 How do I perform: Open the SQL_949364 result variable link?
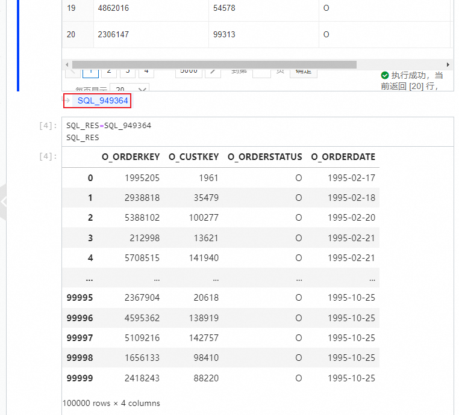point(102,100)
